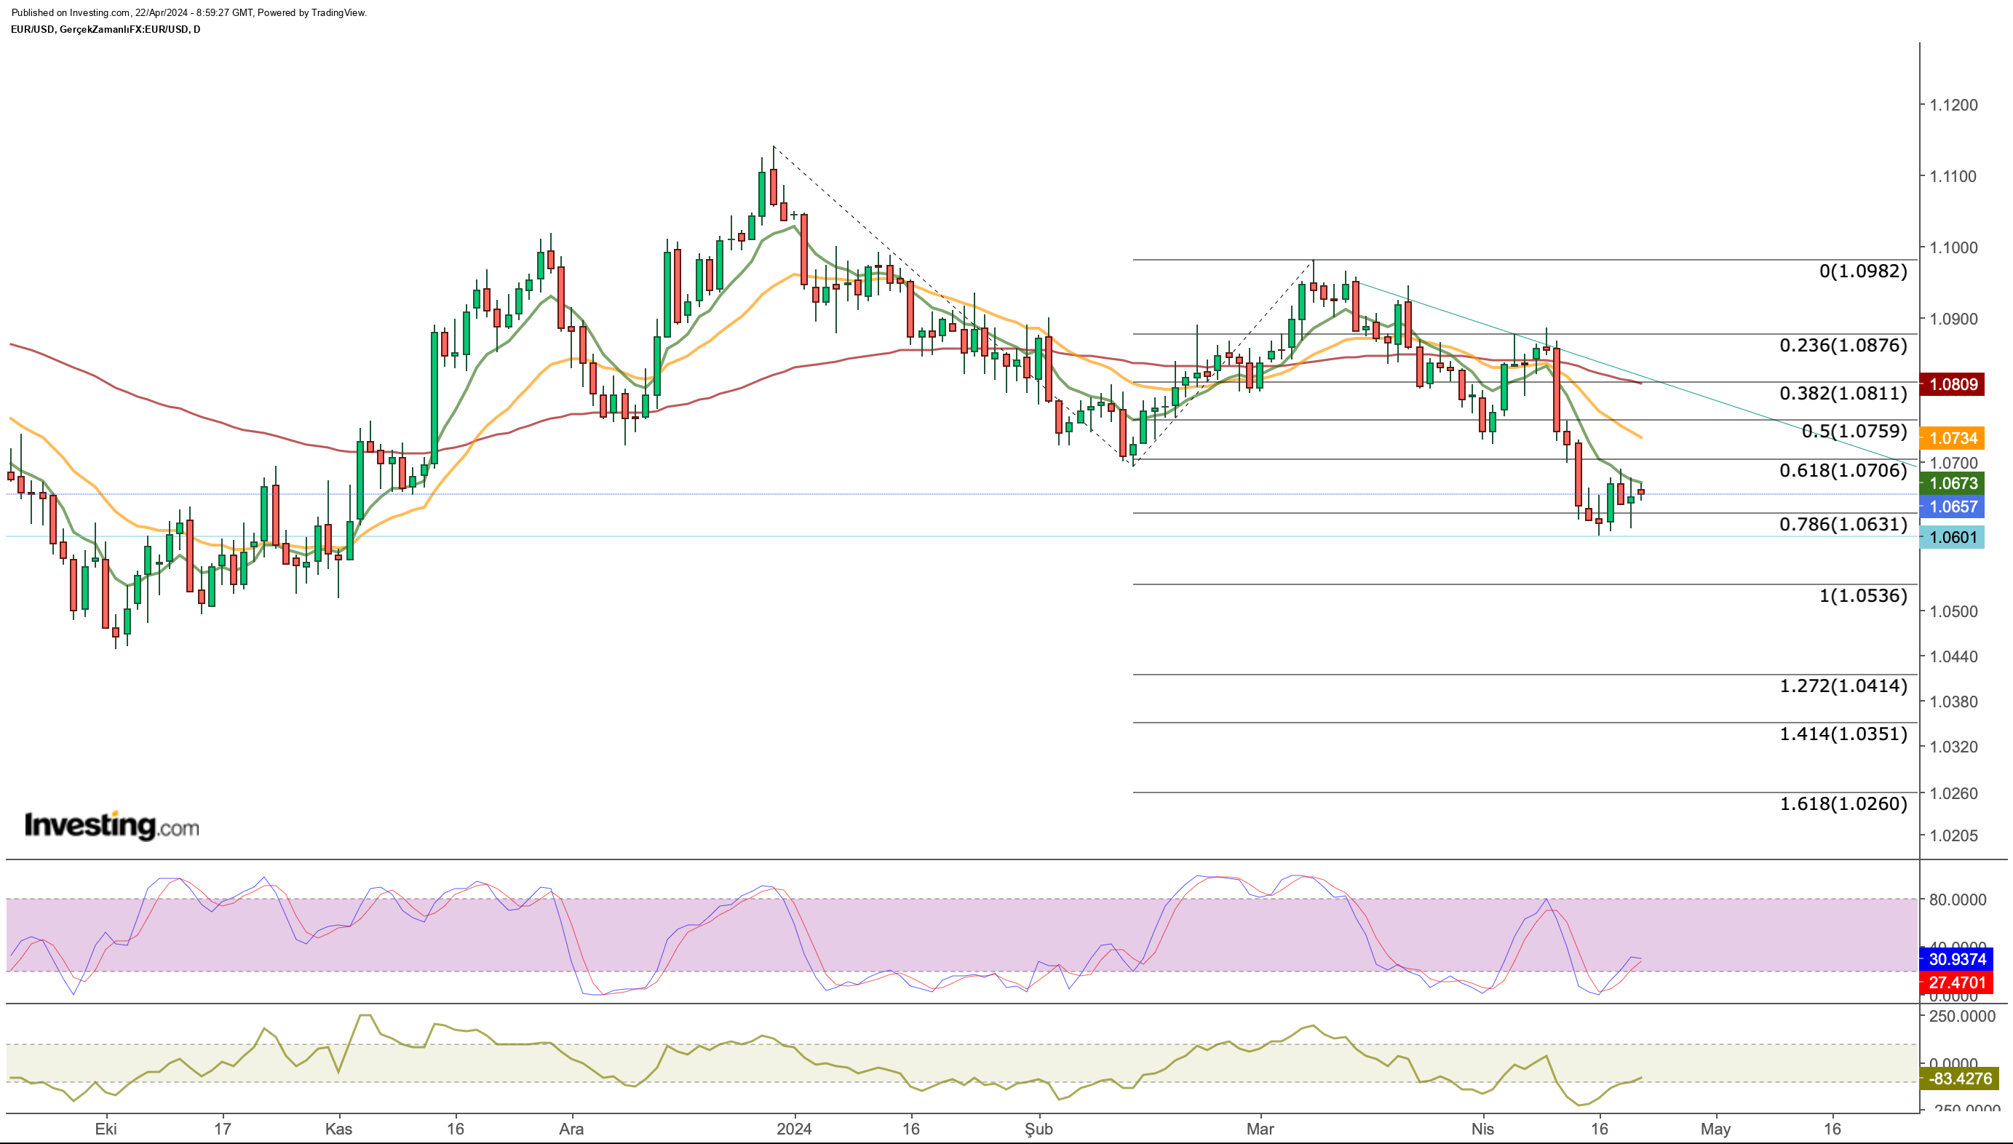Screen dimensions: 2013x1144
Task: Click the 'Şub' date label on time axis
Action: 1039,1129
